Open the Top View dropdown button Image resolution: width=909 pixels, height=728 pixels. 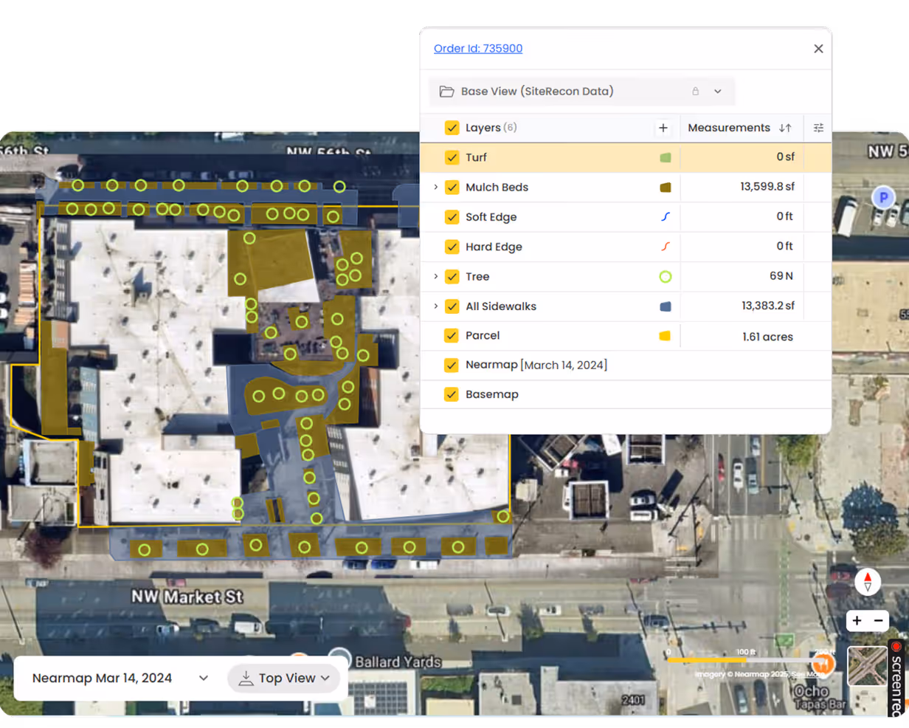[284, 678]
